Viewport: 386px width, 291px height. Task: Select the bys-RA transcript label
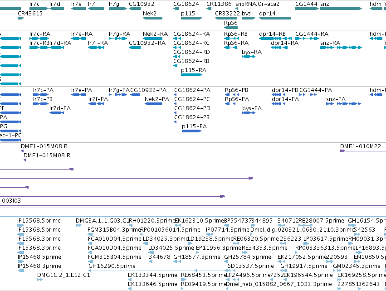pyautogui.click(x=252, y=52)
